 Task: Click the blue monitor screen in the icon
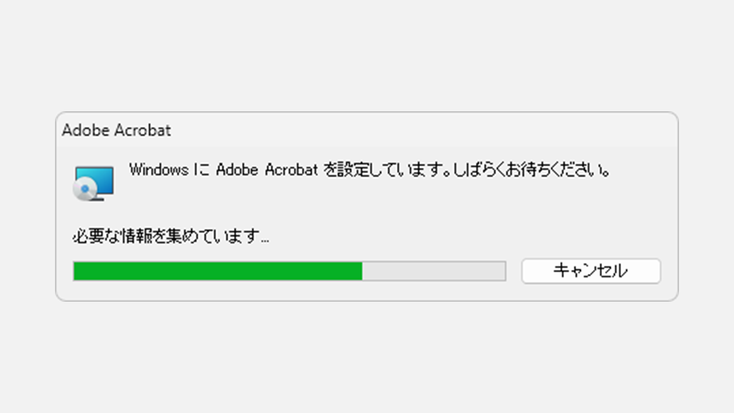point(96,179)
